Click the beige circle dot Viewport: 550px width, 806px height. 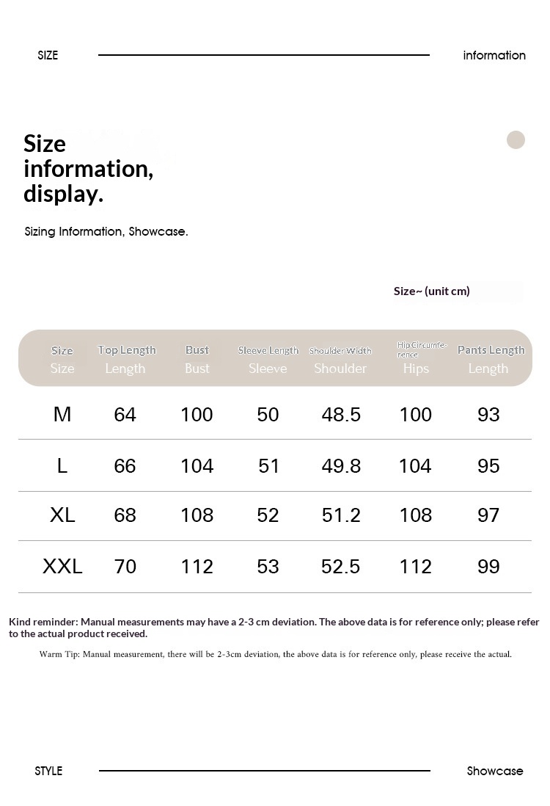[516, 139]
